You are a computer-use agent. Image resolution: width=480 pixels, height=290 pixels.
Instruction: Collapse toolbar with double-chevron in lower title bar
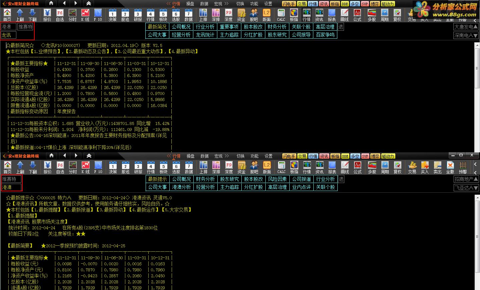click(x=89, y=156)
